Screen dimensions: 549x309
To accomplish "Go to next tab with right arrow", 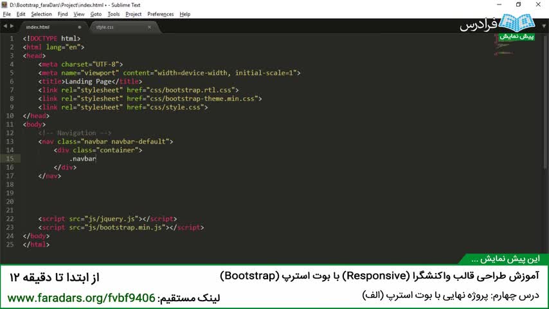I will (x=12, y=26).
